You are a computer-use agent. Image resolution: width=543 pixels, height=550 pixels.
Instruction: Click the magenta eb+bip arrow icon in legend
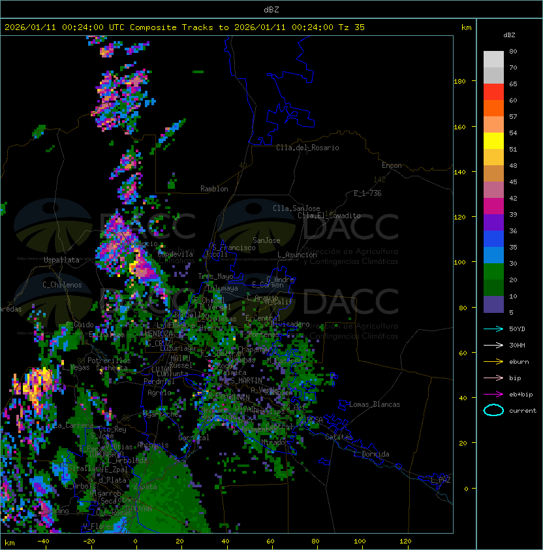[x=493, y=395]
